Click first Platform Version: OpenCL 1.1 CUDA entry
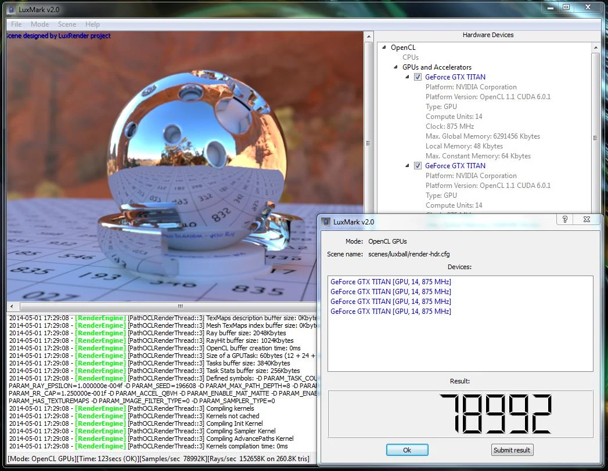The height and width of the screenshot is (471, 608). [x=488, y=96]
